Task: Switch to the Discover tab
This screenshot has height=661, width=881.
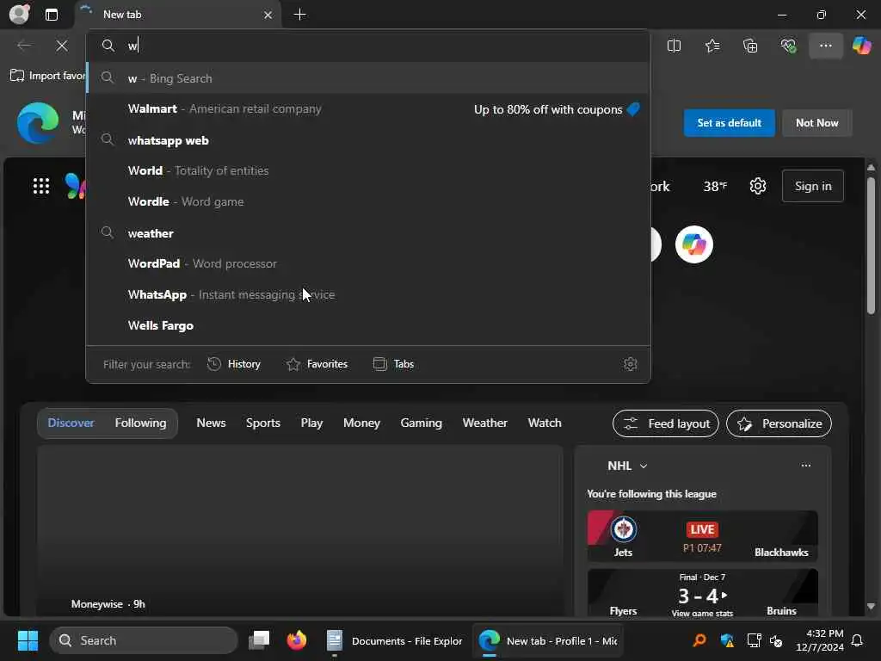Action: [x=71, y=423]
